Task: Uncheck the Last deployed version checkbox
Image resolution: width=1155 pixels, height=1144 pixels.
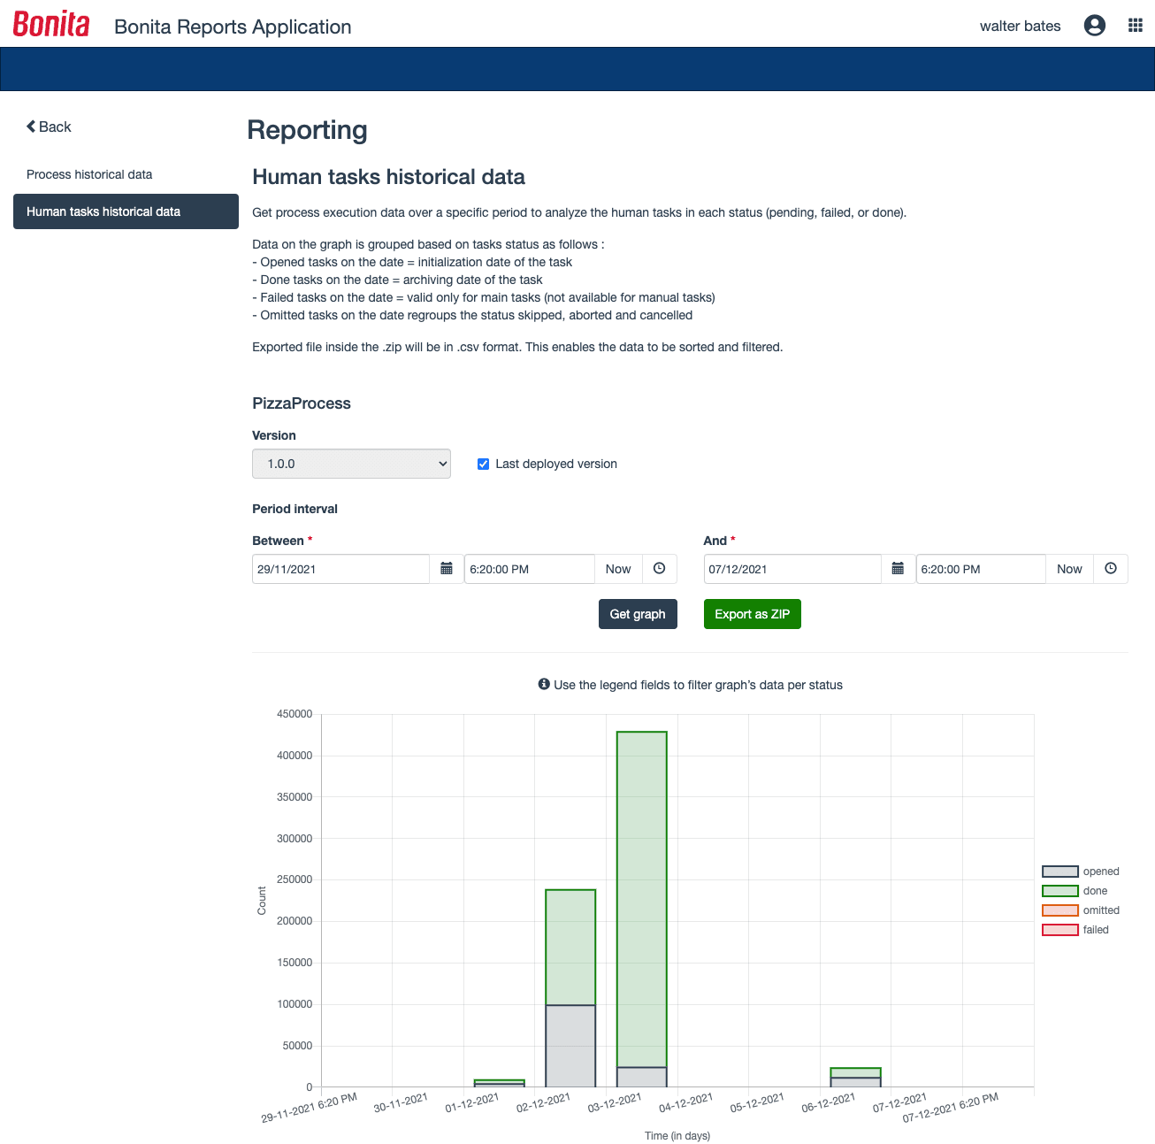Action: 483,464
